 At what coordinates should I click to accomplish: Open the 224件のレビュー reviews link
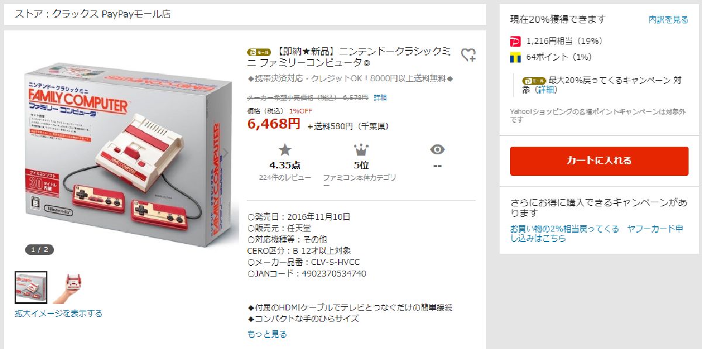click(x=285, y=177)
